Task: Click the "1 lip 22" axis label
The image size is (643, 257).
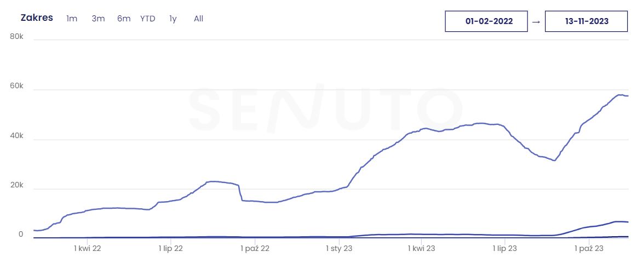Action: point(172,248)
